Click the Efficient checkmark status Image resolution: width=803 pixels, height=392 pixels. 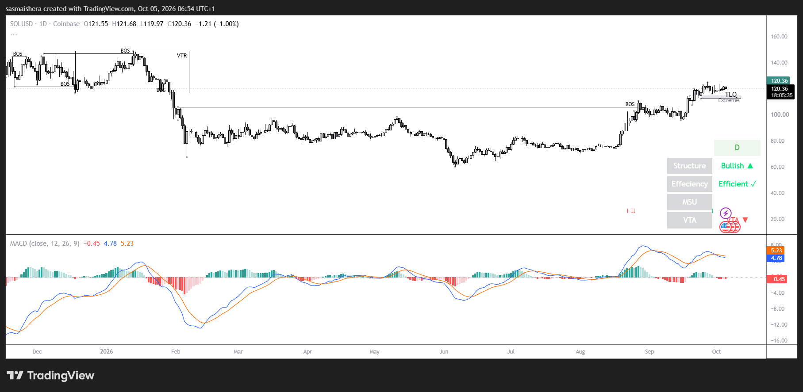(x=737, y=184)
